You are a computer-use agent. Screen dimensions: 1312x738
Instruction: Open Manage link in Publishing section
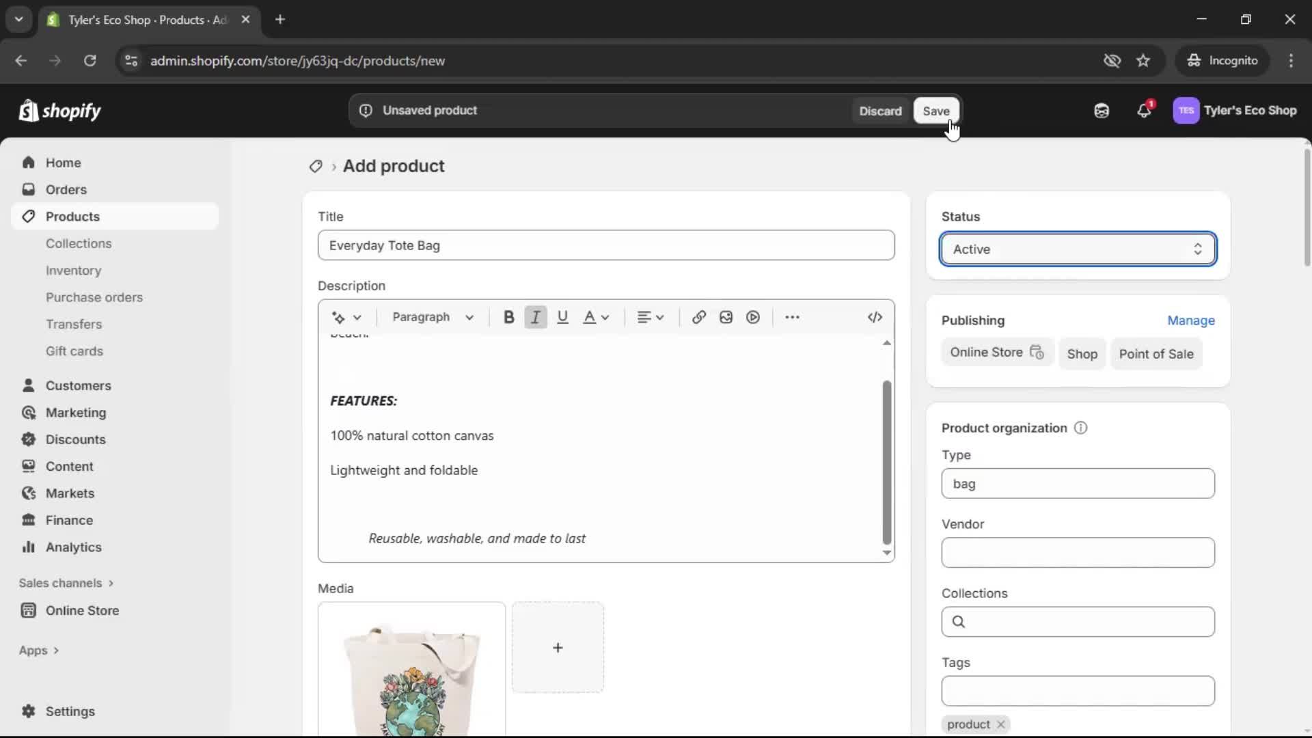tap(1190, 320)
